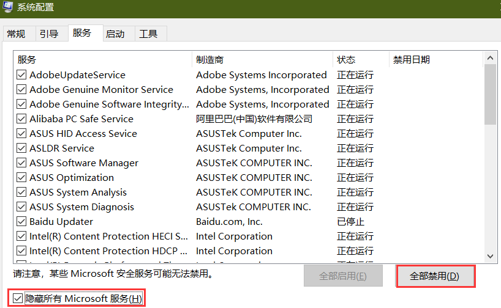This screenshot has width=501, height=308.
Task: Select ASUS System Diagnosis name
Action: (81, 207)
